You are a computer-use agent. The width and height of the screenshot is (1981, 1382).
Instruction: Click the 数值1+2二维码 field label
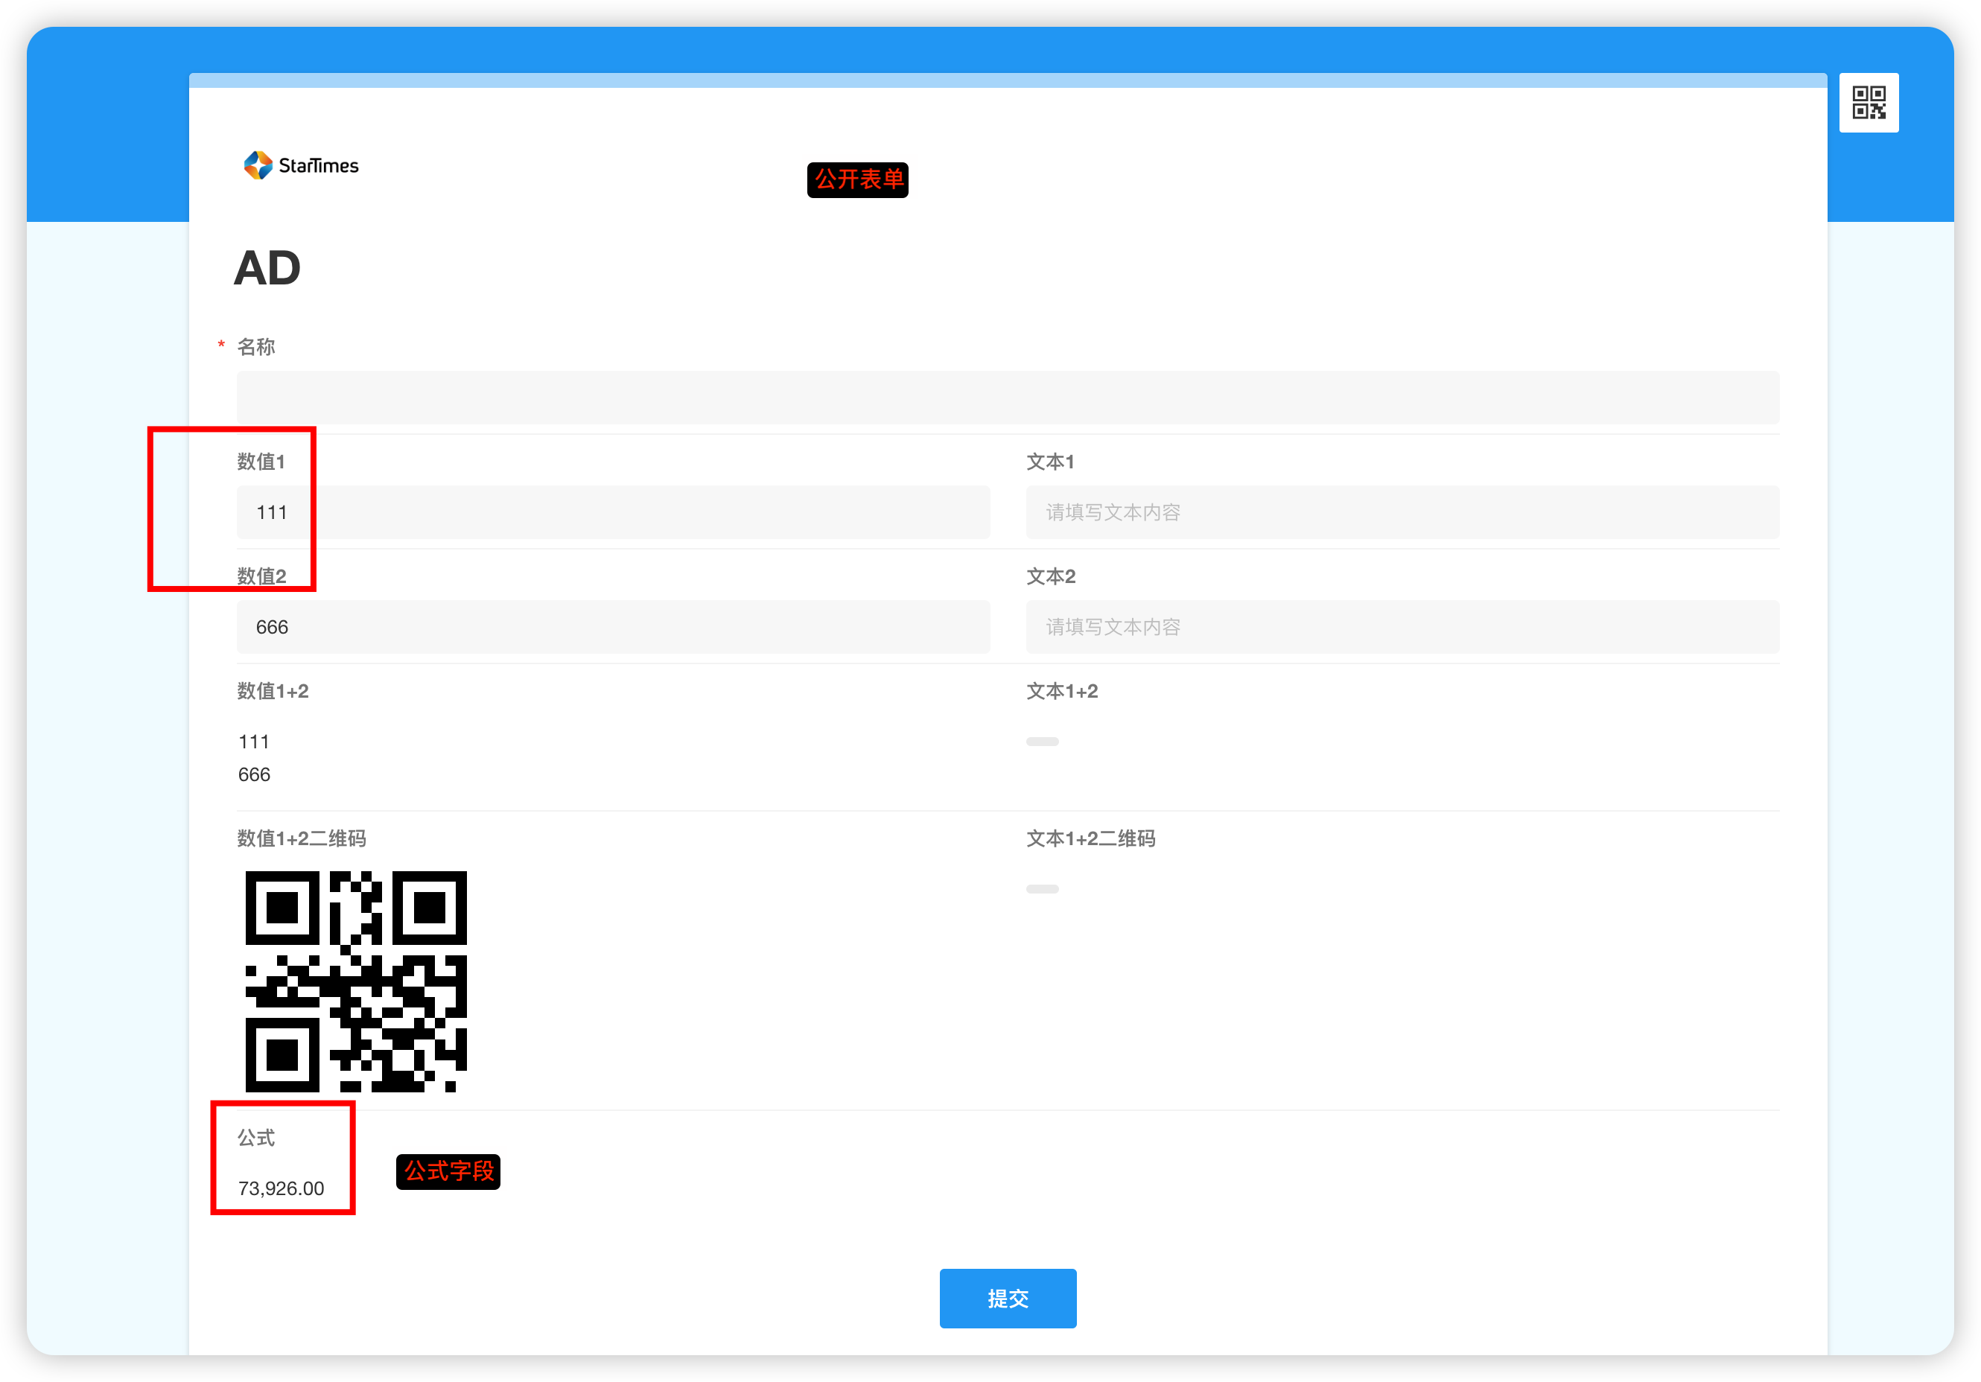(x=301, y=838)
